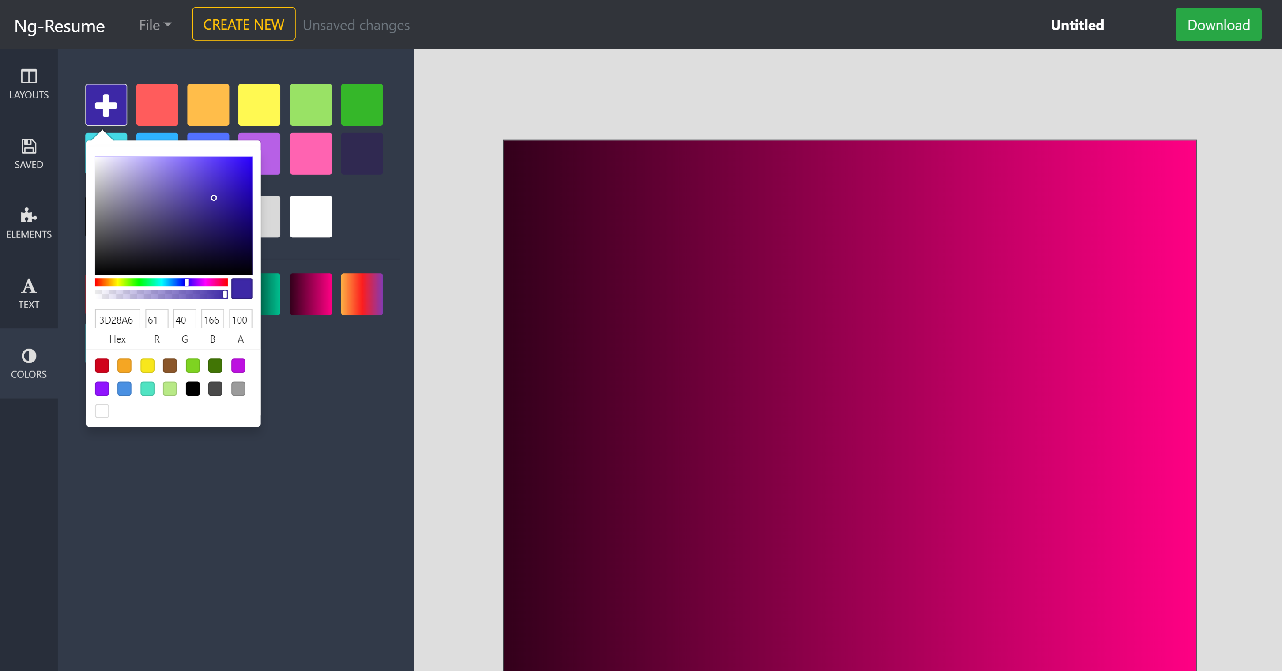This screenshot has width=1282, height=671.
Task: Click the hue rainbow slider bar
Action: tap(149, 282)
